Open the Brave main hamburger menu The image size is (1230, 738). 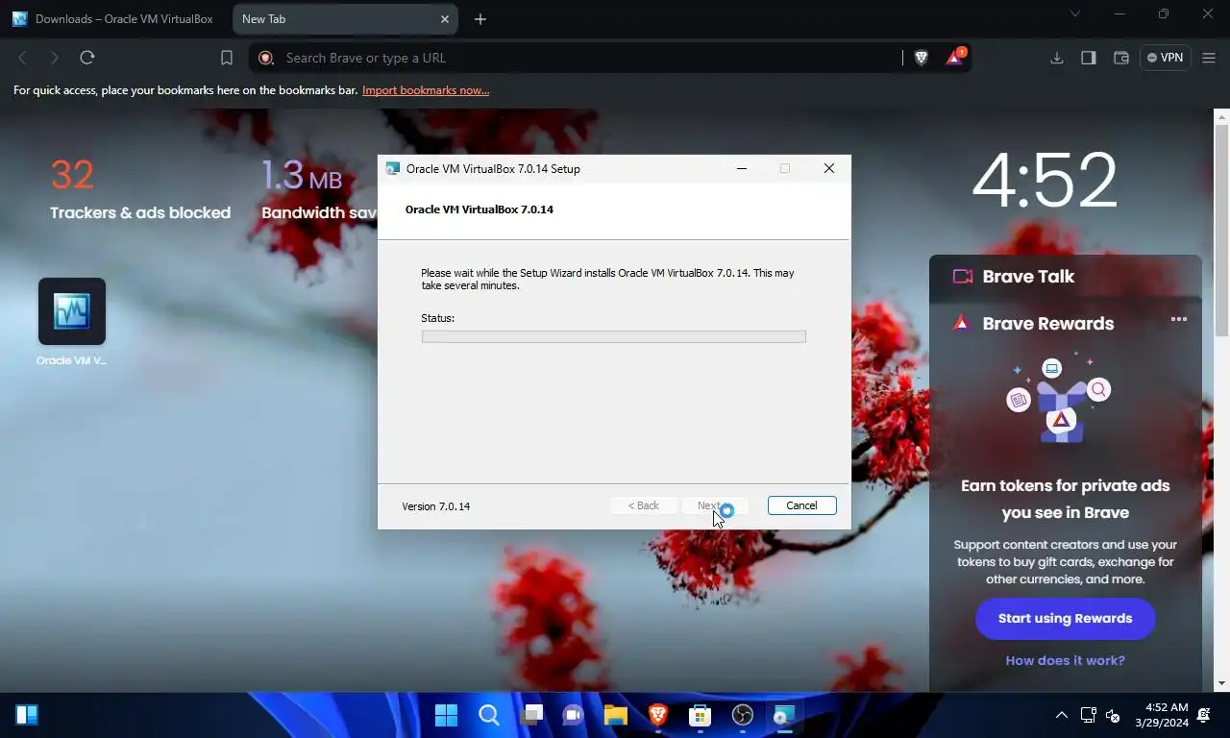tap(1209, 58)
